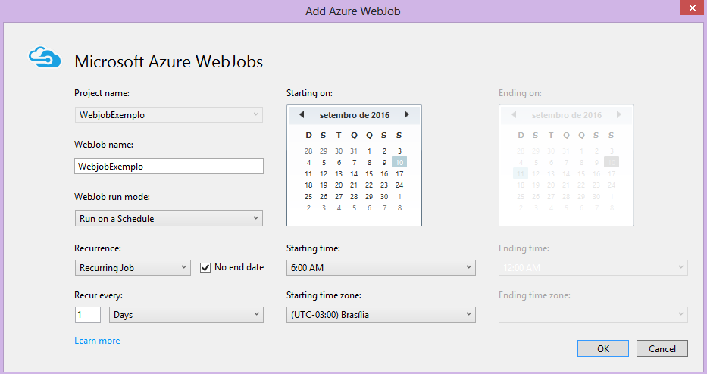Screen dimensions: 707x374
Task: Open the Starting time zone Brasília dropdown
Action: [x=381, y=314]
